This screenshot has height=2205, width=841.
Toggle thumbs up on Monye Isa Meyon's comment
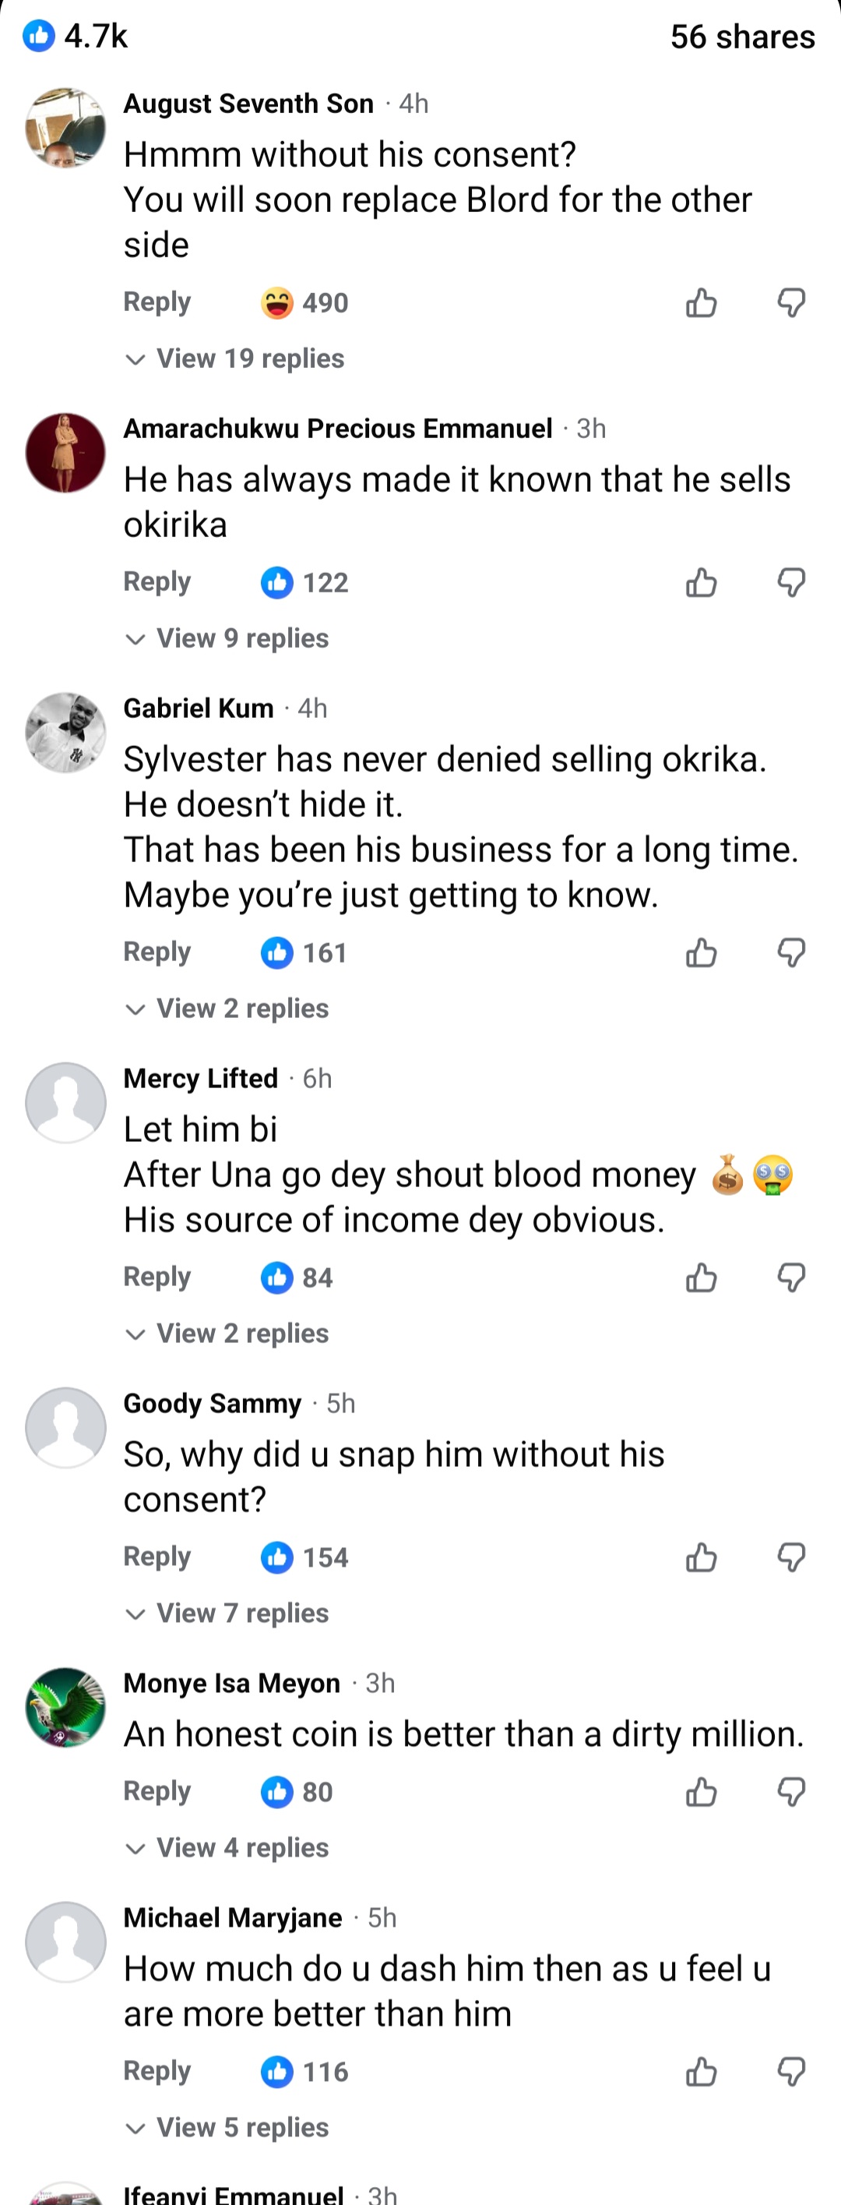click(x=701, y=1790)
